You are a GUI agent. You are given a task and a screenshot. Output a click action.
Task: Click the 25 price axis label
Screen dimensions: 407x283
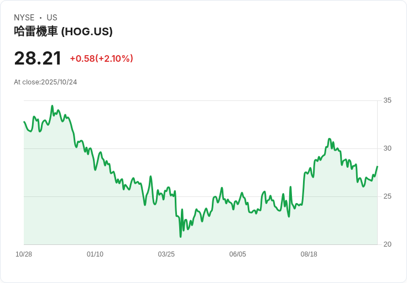(387, 196)
